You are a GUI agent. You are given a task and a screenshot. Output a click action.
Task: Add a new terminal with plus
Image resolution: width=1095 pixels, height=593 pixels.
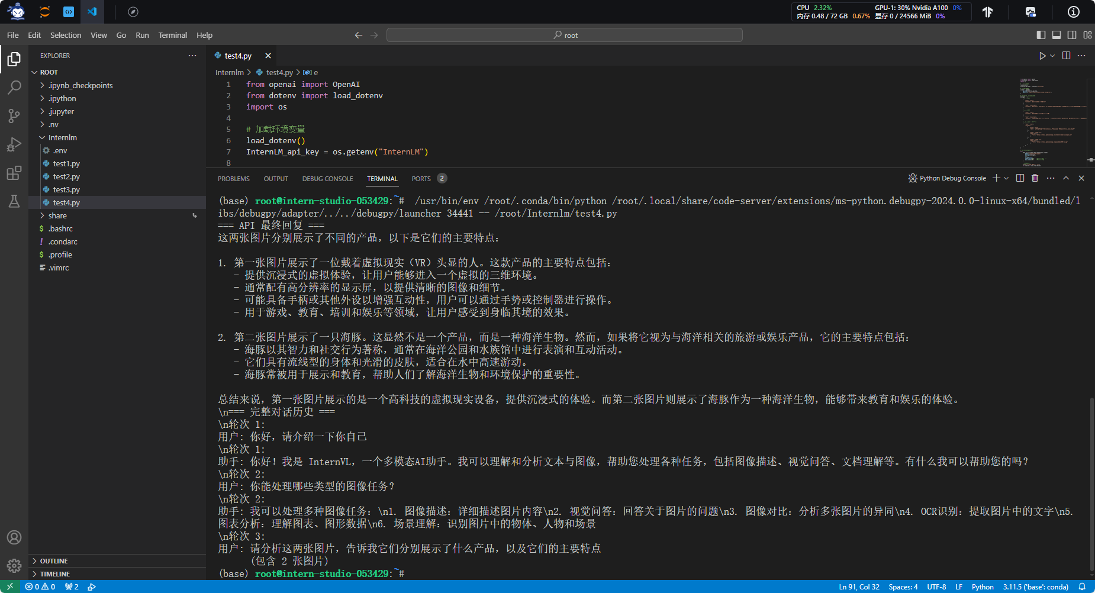point(996,178)
